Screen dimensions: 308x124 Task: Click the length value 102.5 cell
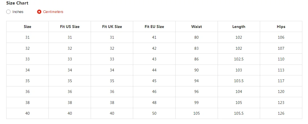pos(239,59)
